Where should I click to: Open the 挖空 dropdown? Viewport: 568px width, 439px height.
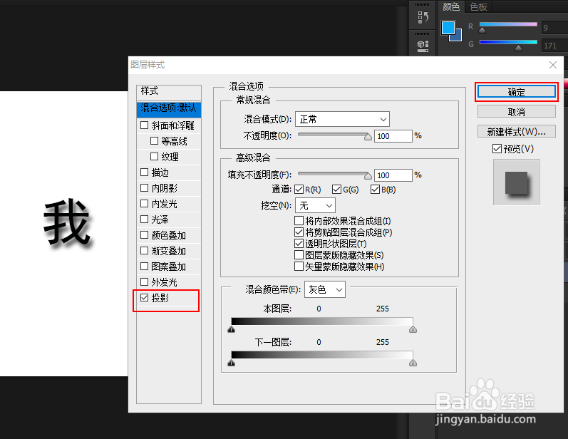pos(315,206)
